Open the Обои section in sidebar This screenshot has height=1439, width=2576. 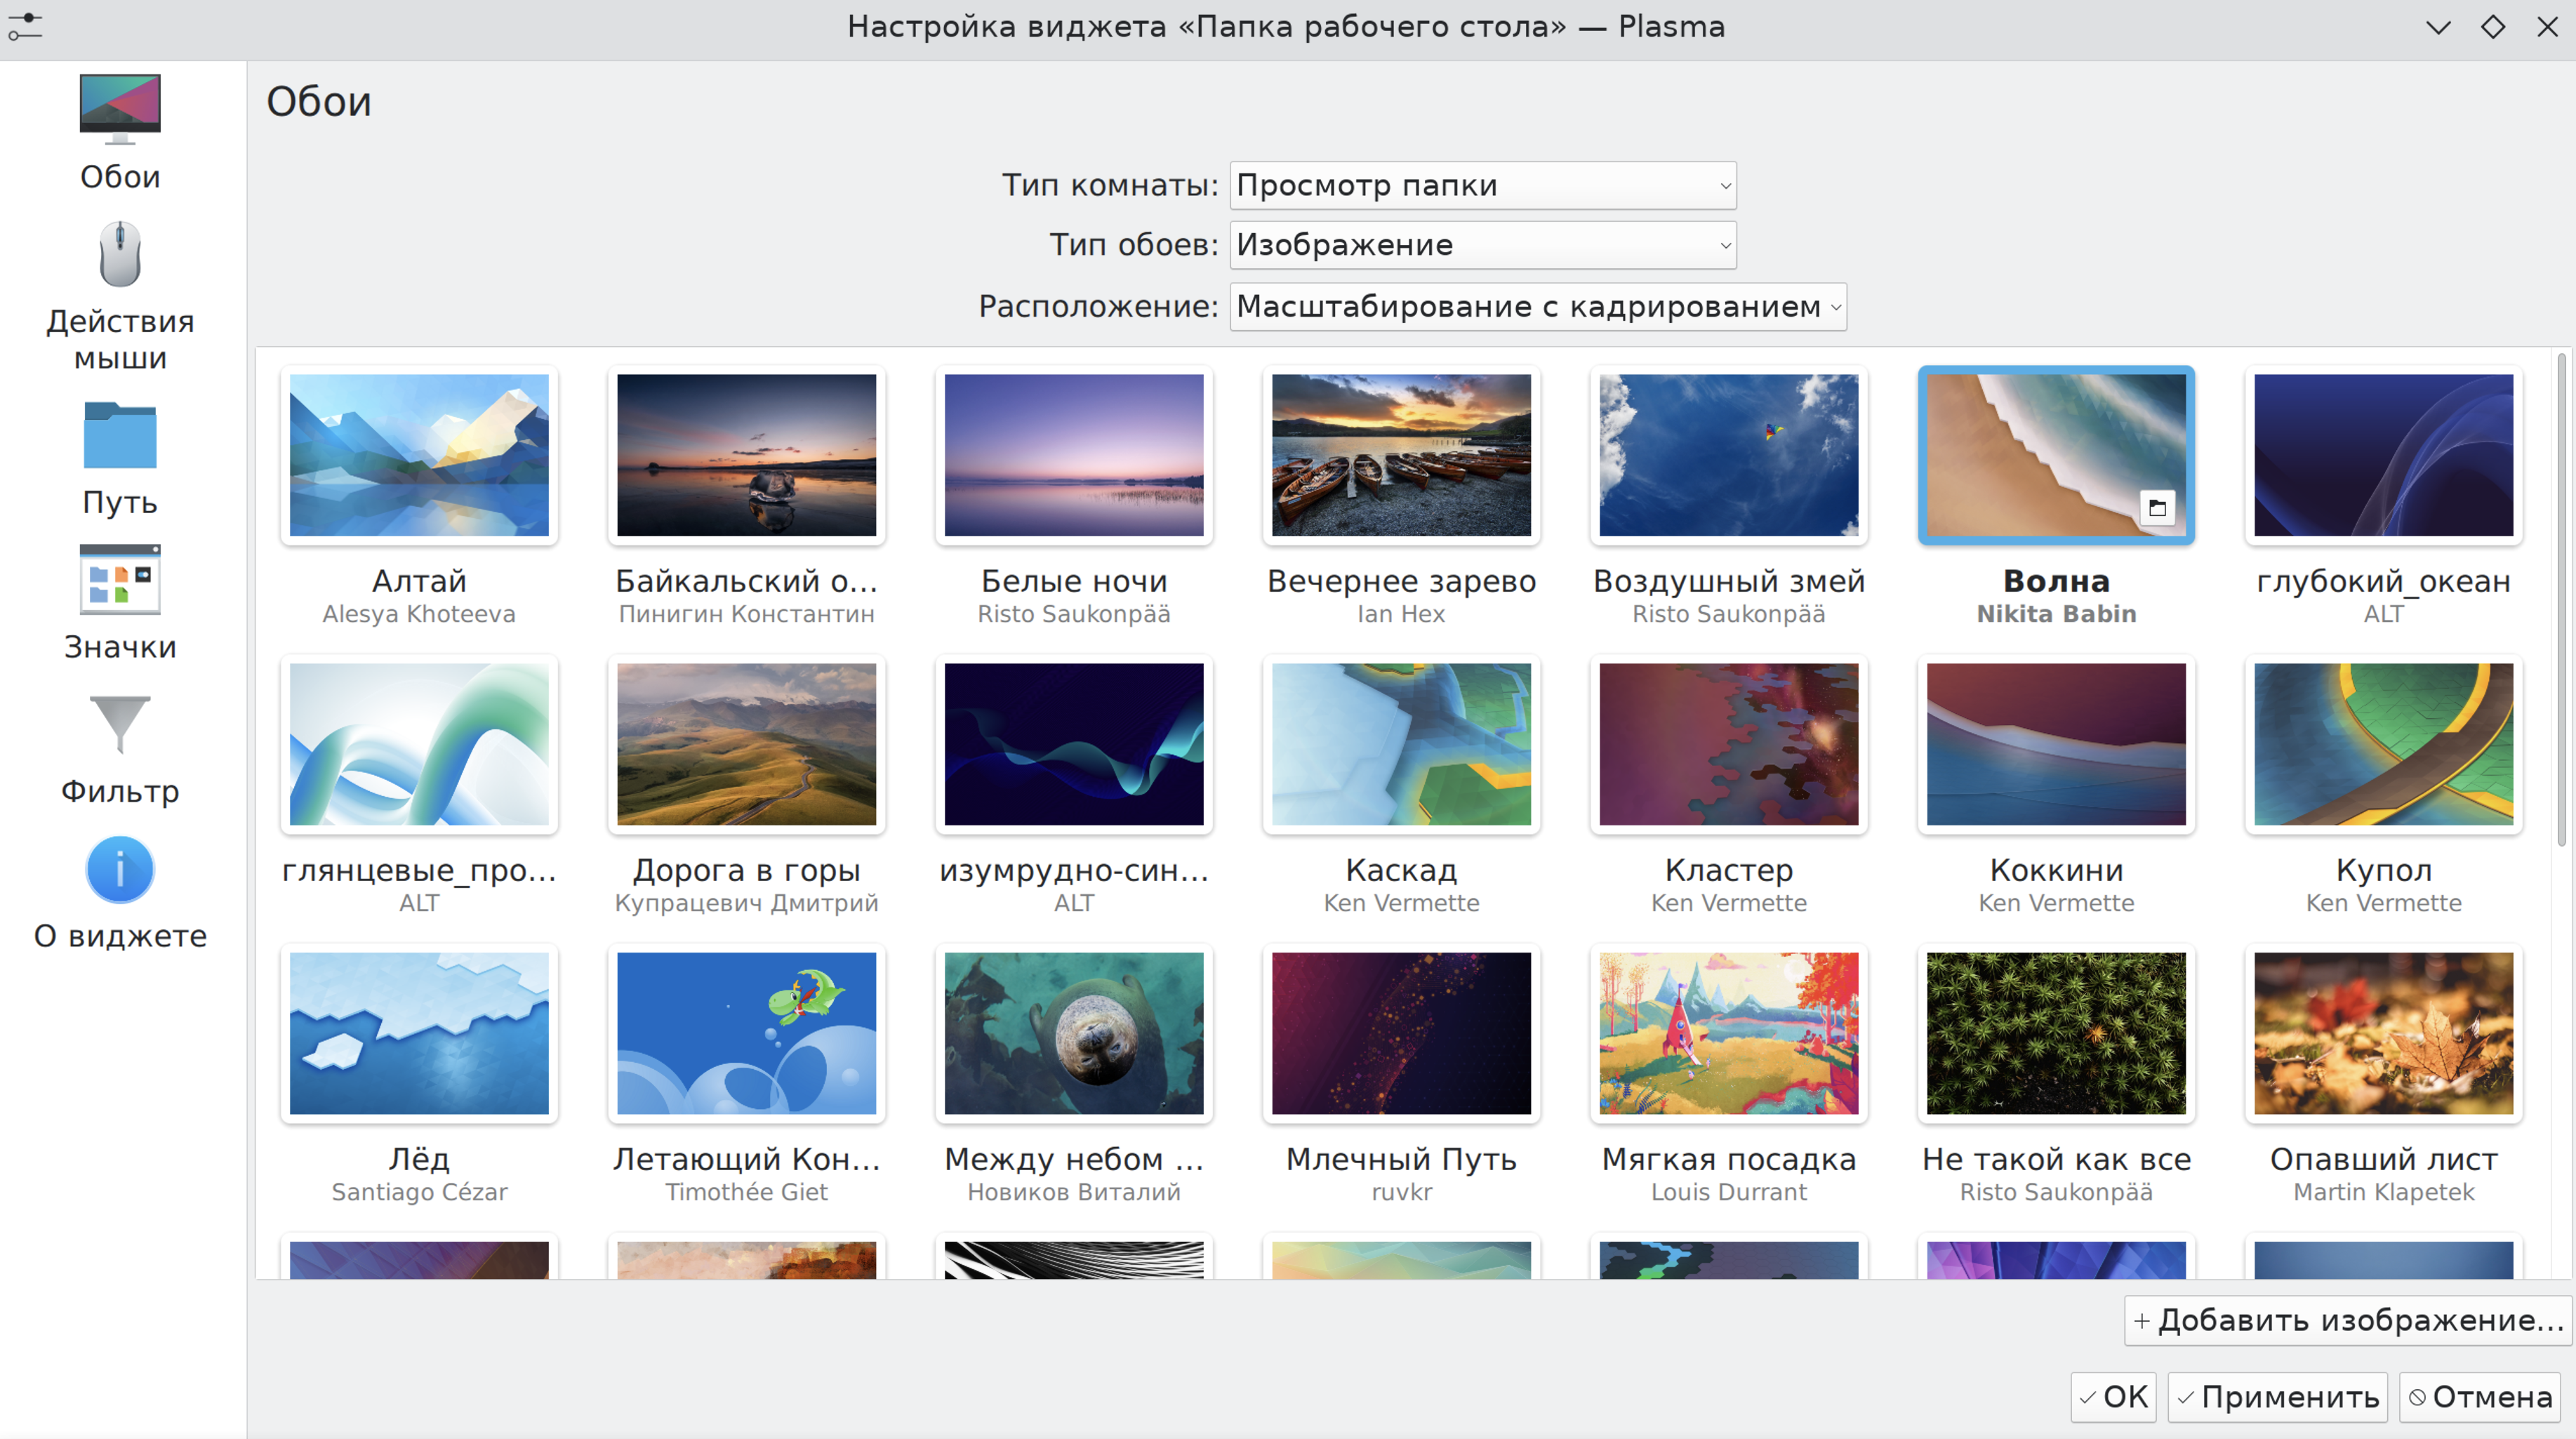pos(120,133)
